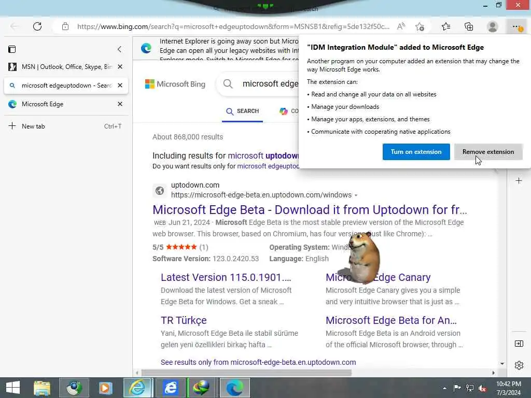Click the sidebar plus add icon

pos(519,181)
